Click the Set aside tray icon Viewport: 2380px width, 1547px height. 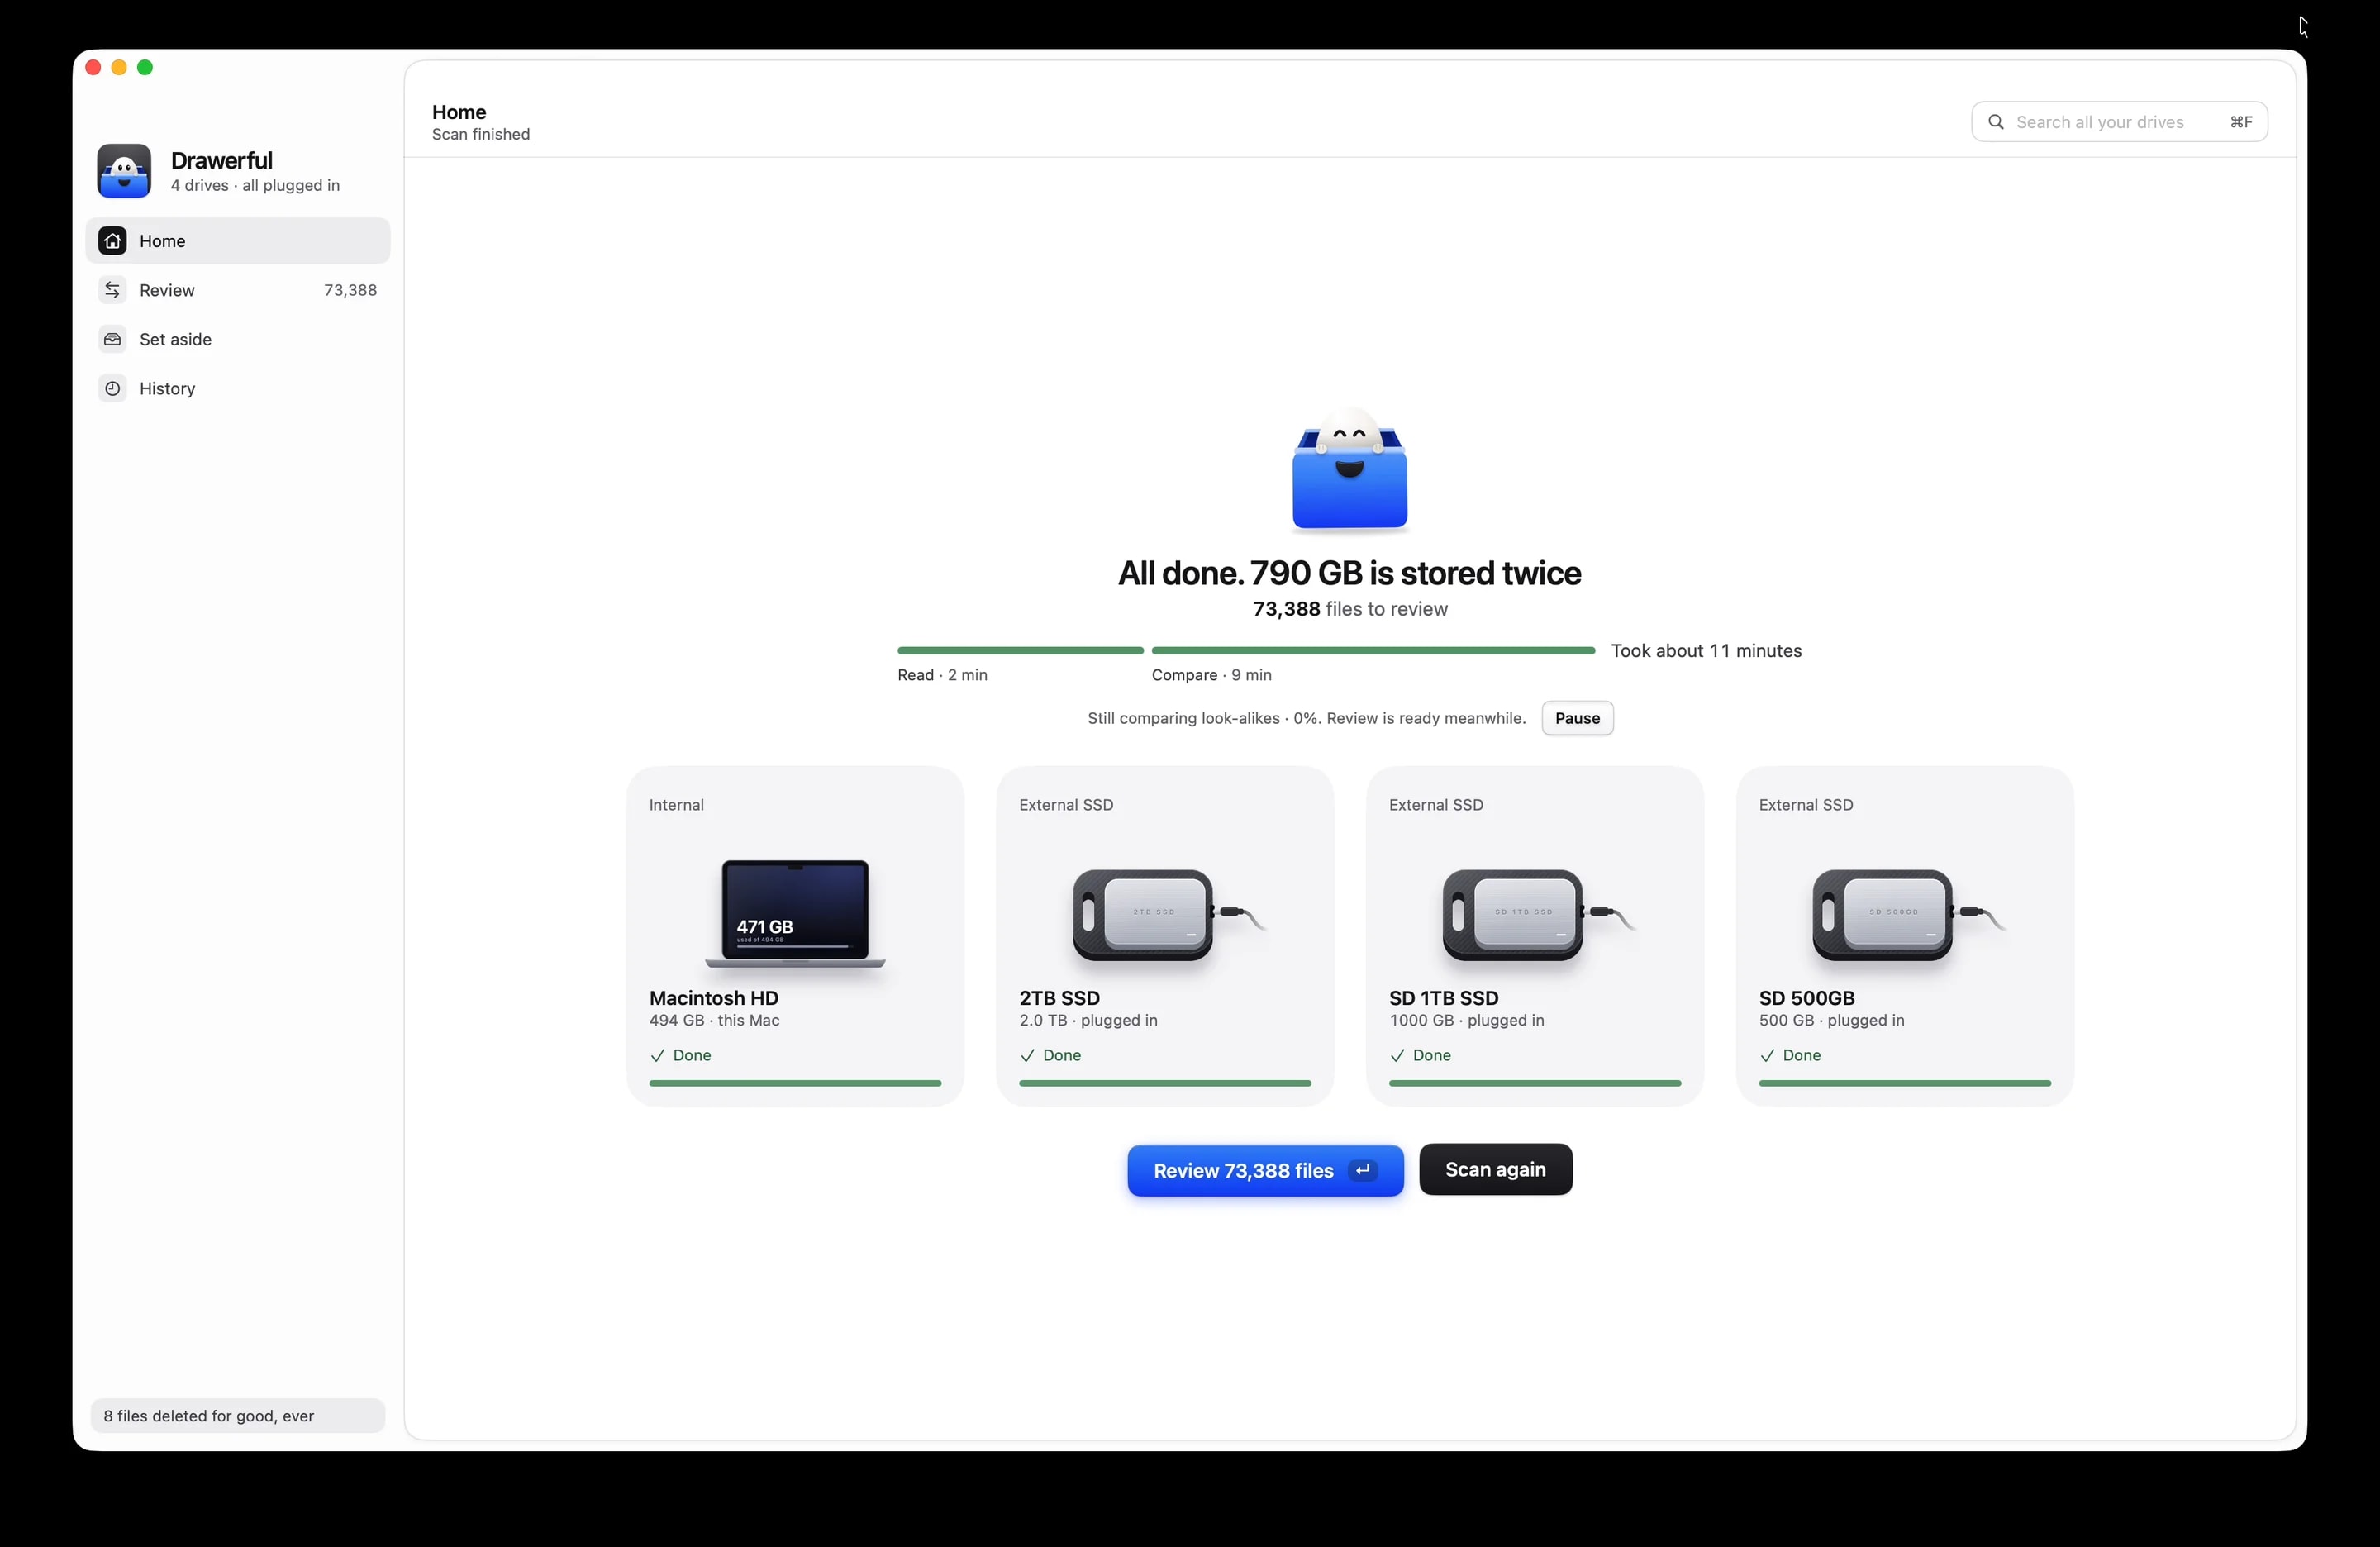(x=113, y=339)
